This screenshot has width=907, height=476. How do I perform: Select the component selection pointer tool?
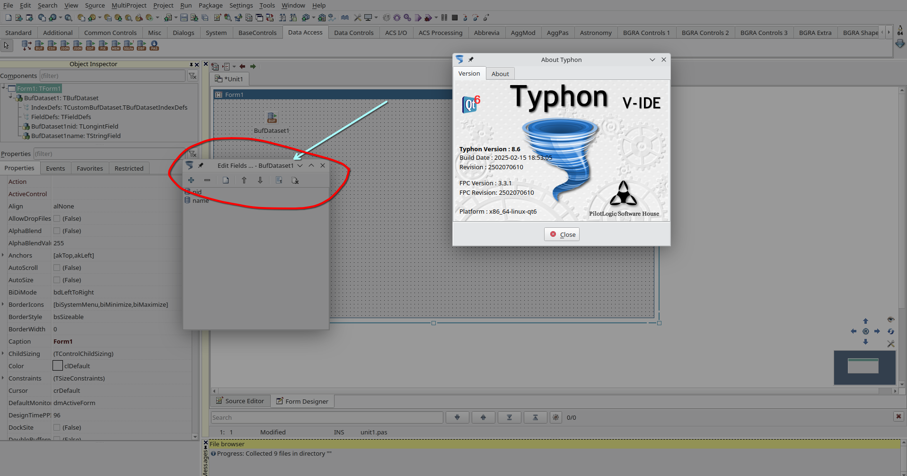(x=7, y=45)
